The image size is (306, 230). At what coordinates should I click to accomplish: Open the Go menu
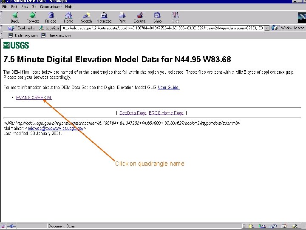[34, 7]
